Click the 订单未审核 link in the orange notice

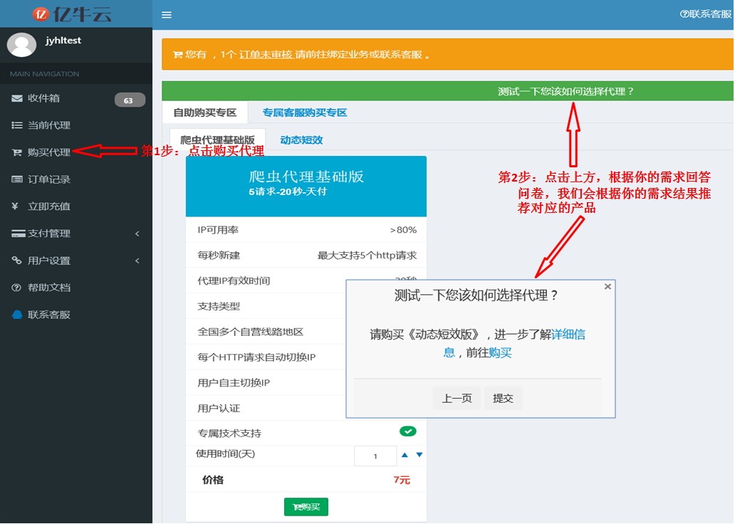[266, 55]
